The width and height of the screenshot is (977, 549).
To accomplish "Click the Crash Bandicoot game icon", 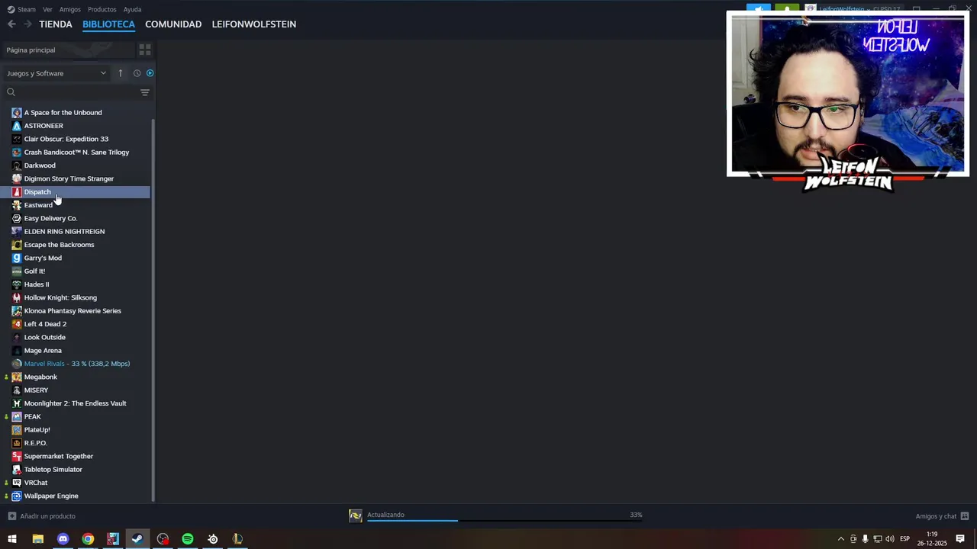I will point(17,152).
